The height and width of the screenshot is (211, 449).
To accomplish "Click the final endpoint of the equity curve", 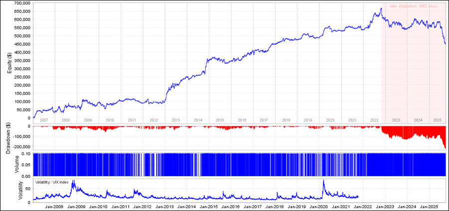I will click(x=445, y=44).
